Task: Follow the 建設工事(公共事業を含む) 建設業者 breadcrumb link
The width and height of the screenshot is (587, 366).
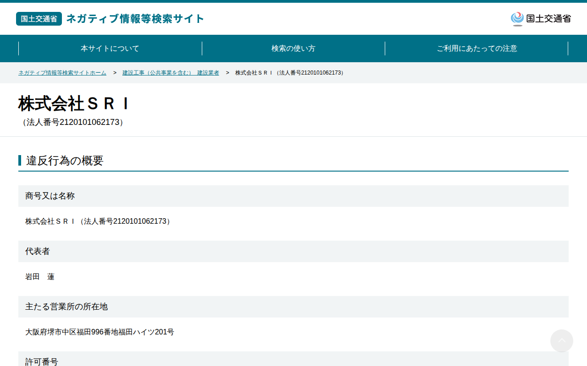Action: 171,73
